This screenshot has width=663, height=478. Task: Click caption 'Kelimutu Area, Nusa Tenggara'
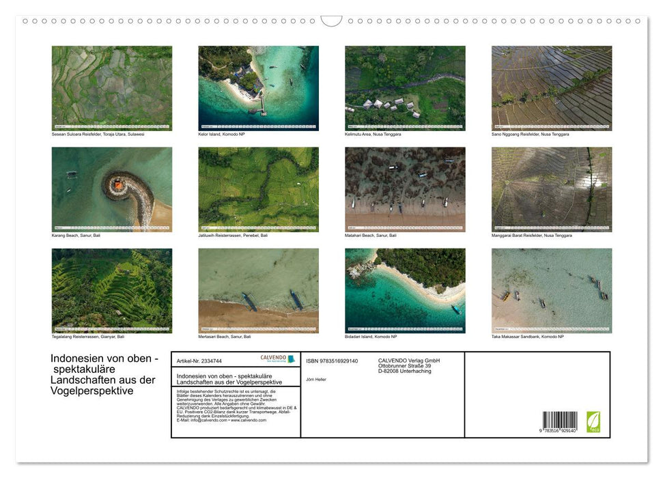tap(373, 134)
